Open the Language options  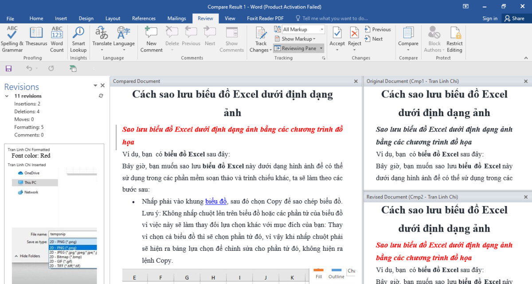[x=124, y=39]
